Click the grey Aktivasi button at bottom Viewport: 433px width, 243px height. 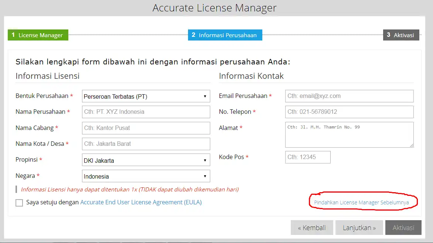[403, 228]
